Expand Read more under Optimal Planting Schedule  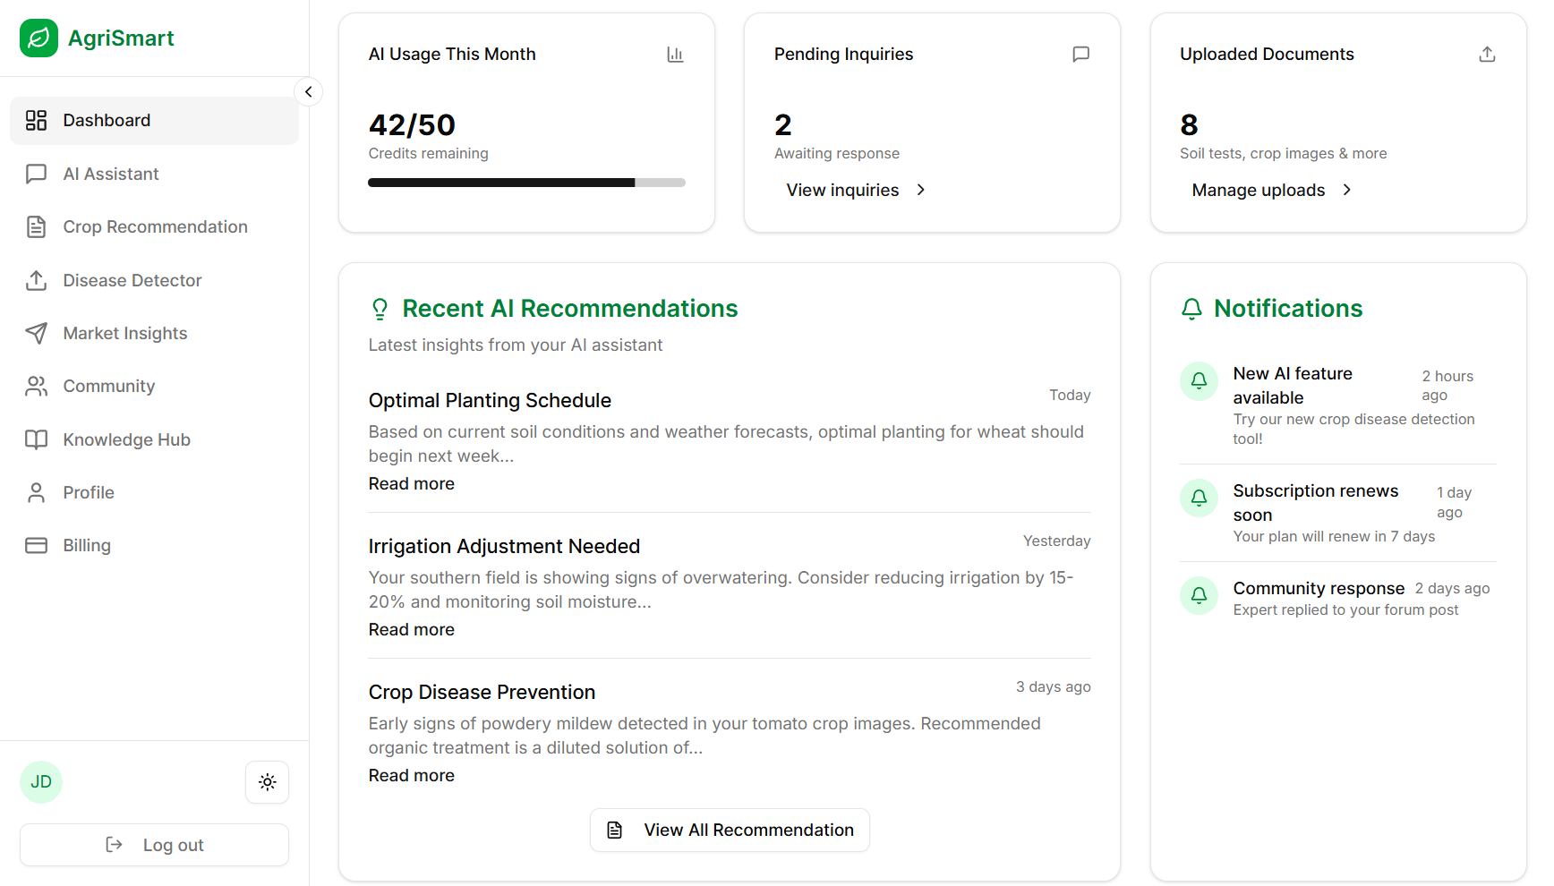click(x=411, y=483)
